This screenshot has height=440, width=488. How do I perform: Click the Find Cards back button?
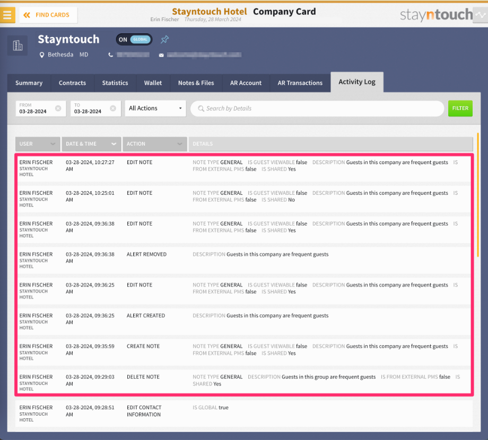tap(48, 15)
